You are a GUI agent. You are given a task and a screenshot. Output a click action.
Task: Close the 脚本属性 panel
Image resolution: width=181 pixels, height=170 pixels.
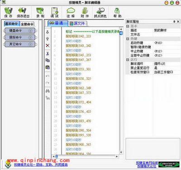178,22
